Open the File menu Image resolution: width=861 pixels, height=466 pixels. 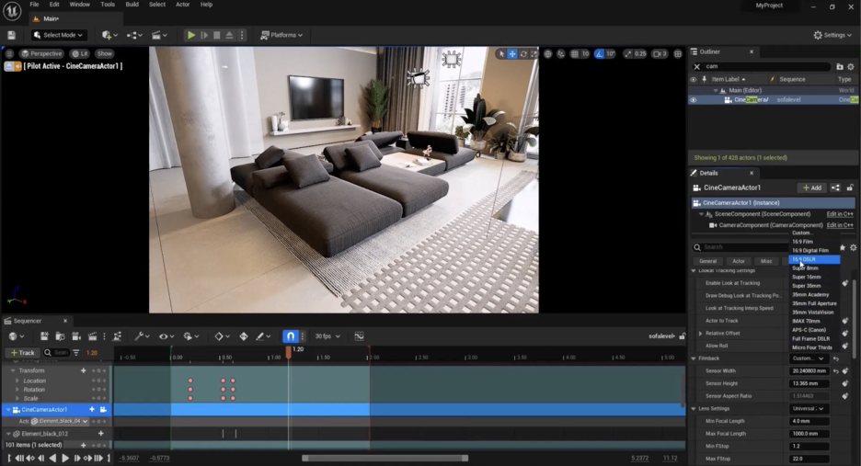(34, 5)
